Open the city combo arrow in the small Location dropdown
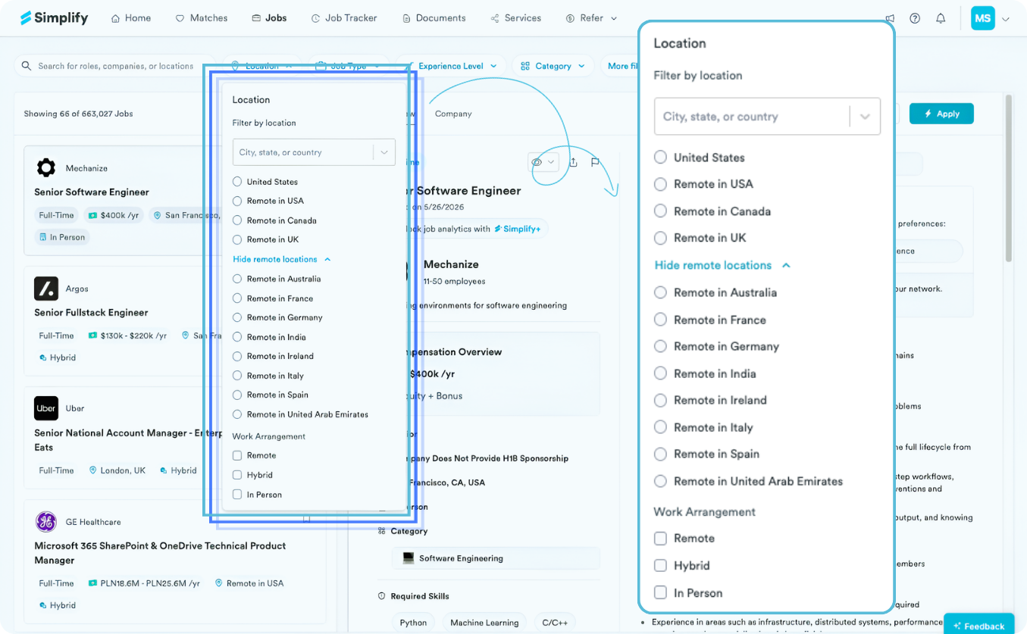This screenshot has height=634, width=1027. (384, 152)
